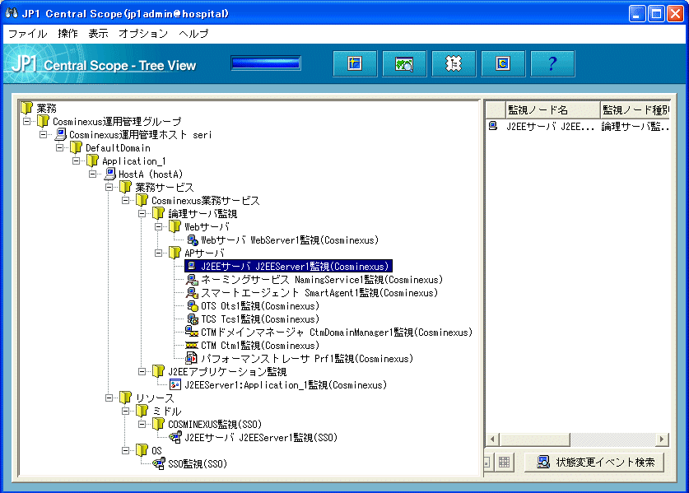Select the J2EEサーバ J2EE... list row text
The height and width of the screenshot is (493, 689).
551,127
